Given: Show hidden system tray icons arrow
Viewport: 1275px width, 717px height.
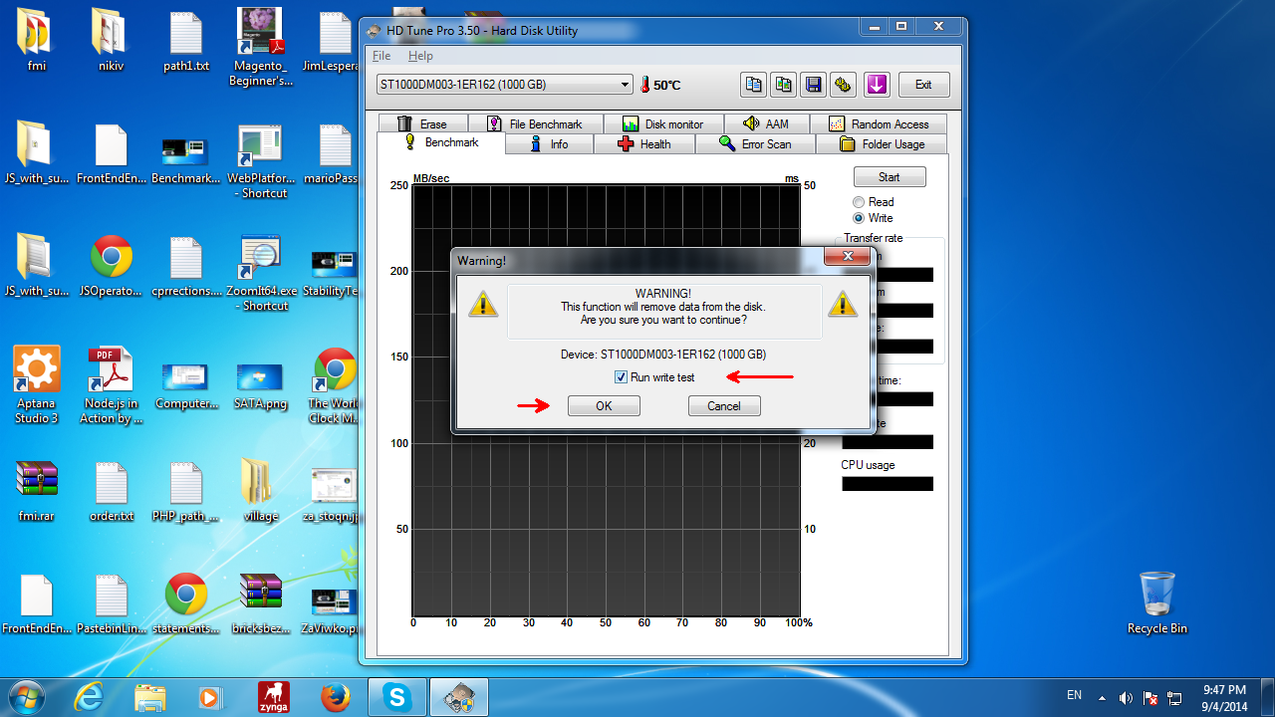Looking at the screenshot, I should click(x=1102, y=697).
